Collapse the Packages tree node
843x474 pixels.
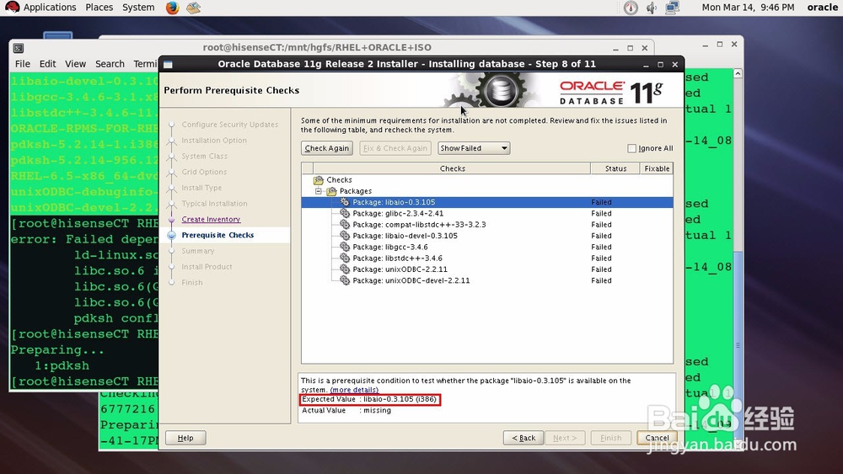tap(319, 191)
